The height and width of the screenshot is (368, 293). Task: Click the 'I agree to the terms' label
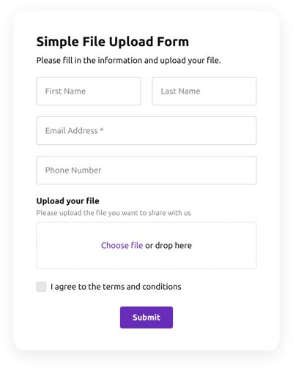coord(116,287)
